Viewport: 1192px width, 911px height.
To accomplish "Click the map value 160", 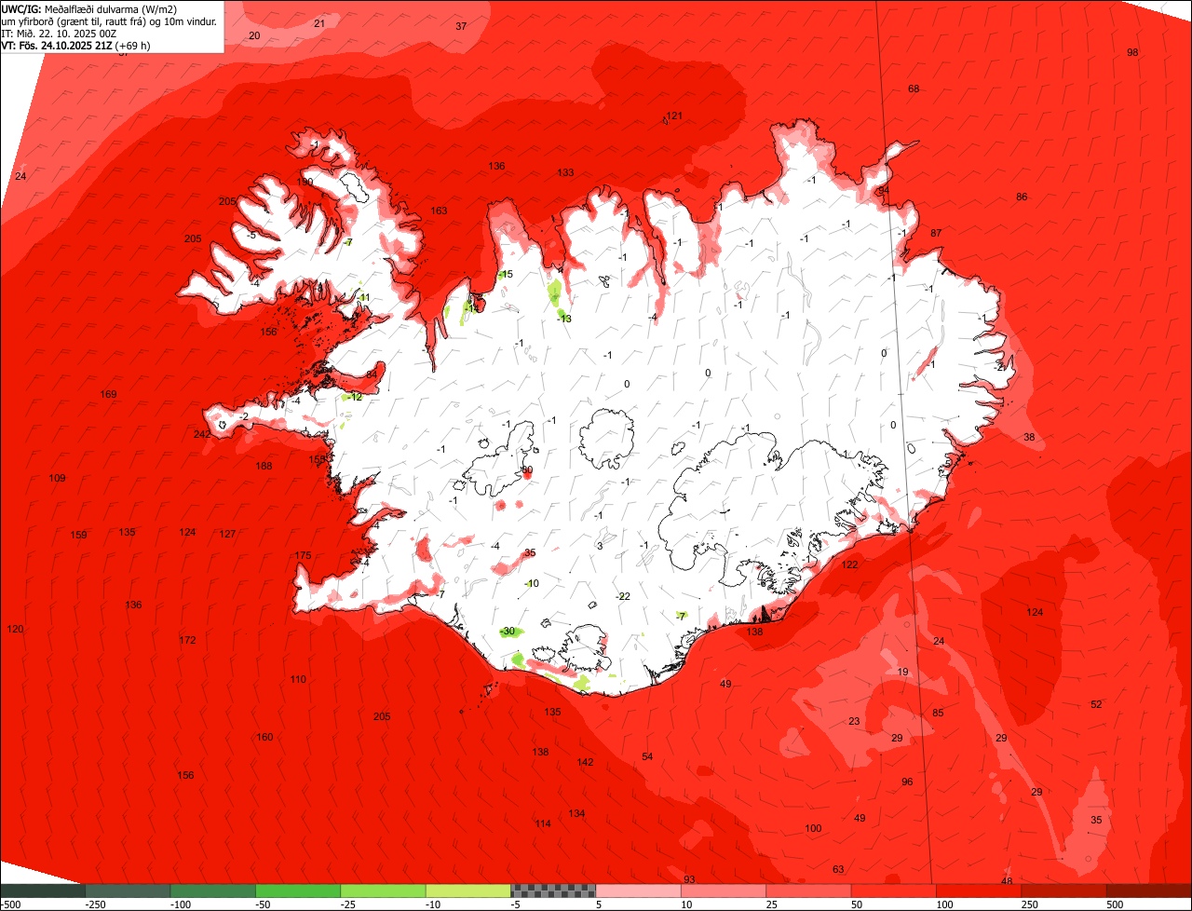I will 264,737.
